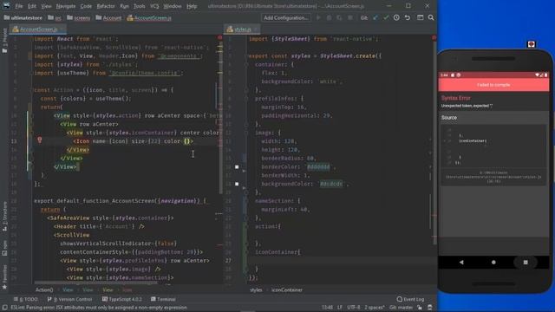Viewport: 555px width, 312px height.
Task: Open the View menu
Action: click(46, 6)
